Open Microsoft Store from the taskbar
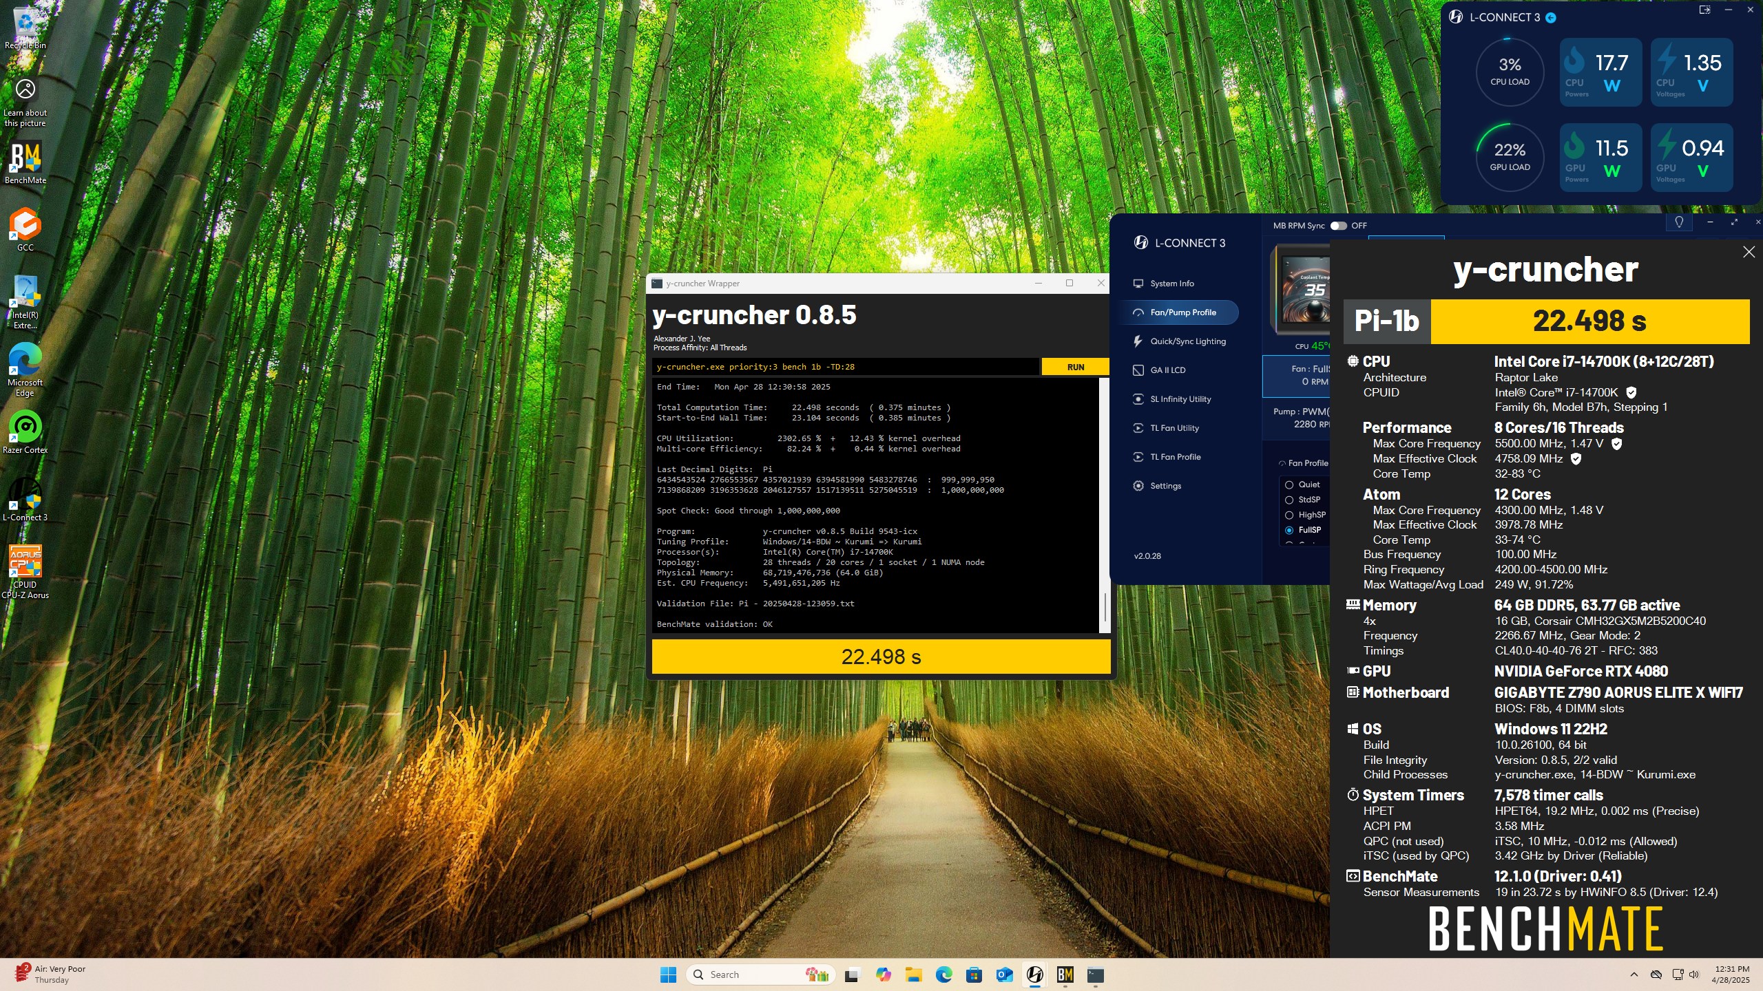This screenshot has width=1763, height=991. (x=974, y=974)
